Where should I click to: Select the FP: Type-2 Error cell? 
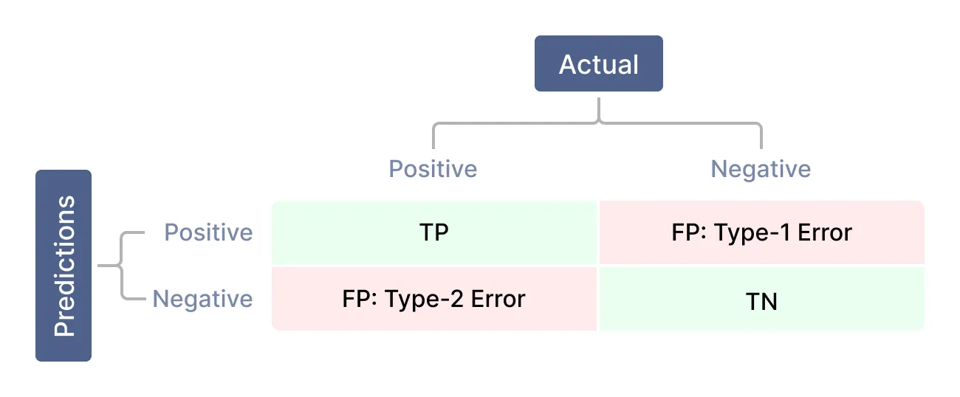pos(434,298)
